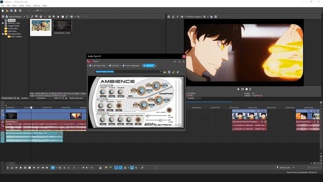This screenshot has width=323, height=182.
Task: Close the Audio Track FX window
Action: (x=184, y=56)
